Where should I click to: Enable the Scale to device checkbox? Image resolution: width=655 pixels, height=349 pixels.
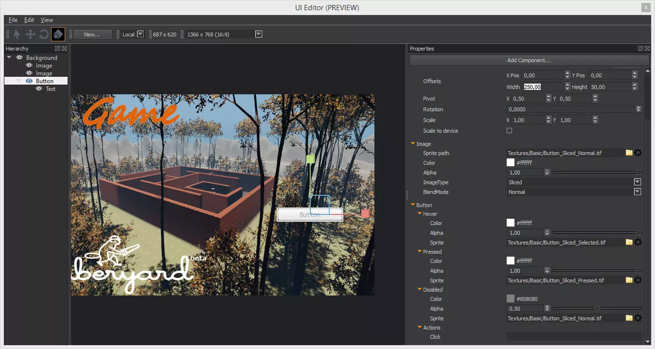(x=510, y=131)
